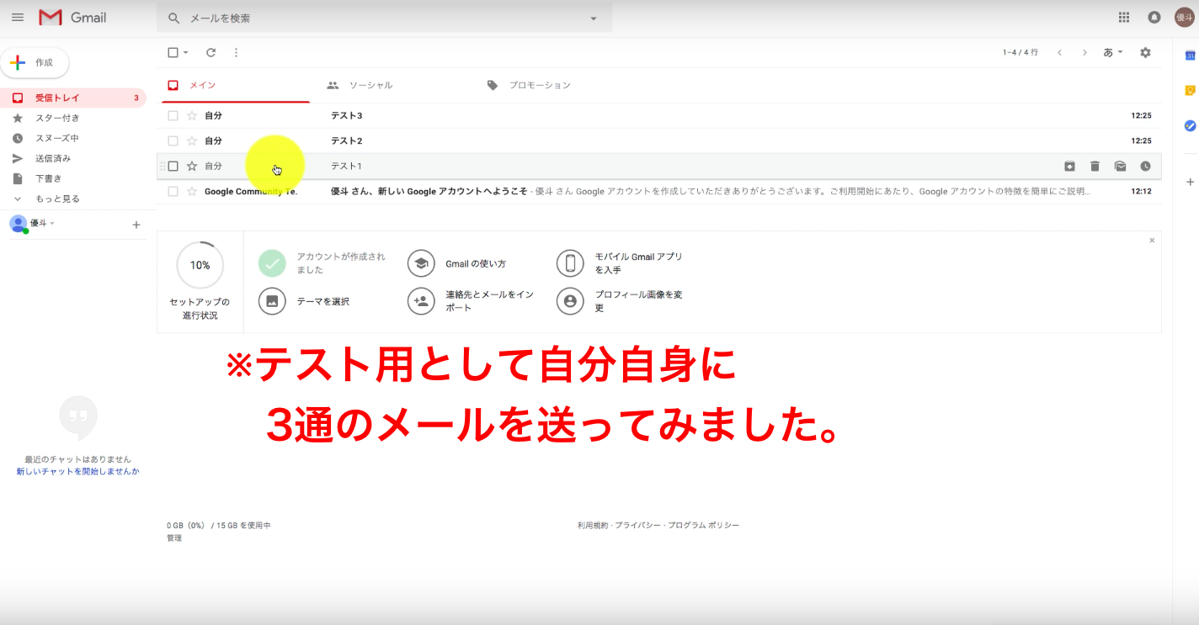Tick the select-all checkbox
1199x625 pixels.
coord(173,52)
